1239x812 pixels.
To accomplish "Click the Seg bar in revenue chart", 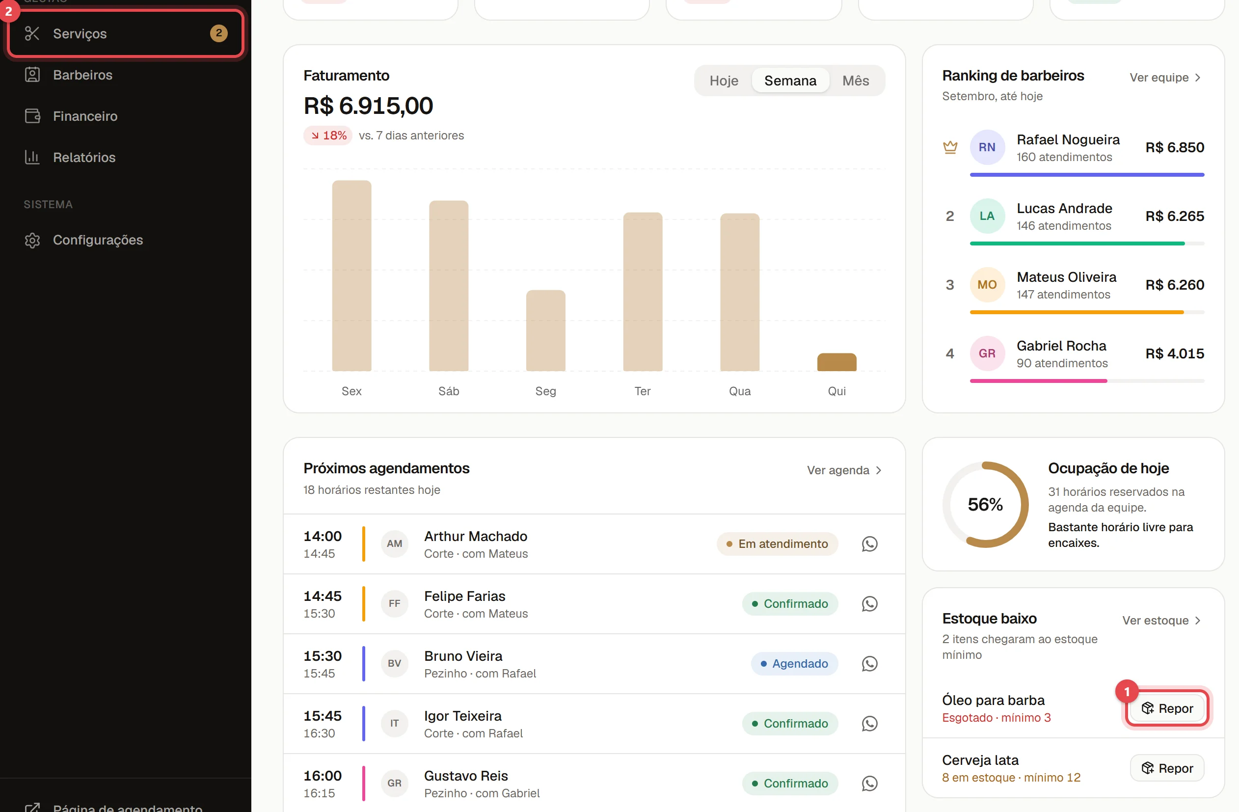I will [545, 330].
